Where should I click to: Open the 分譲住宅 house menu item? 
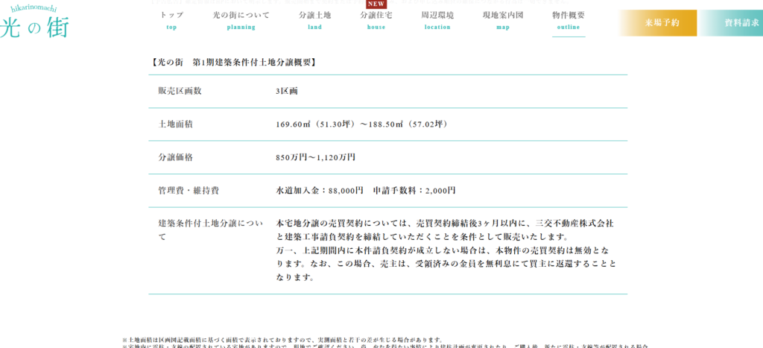click(376, 20)
